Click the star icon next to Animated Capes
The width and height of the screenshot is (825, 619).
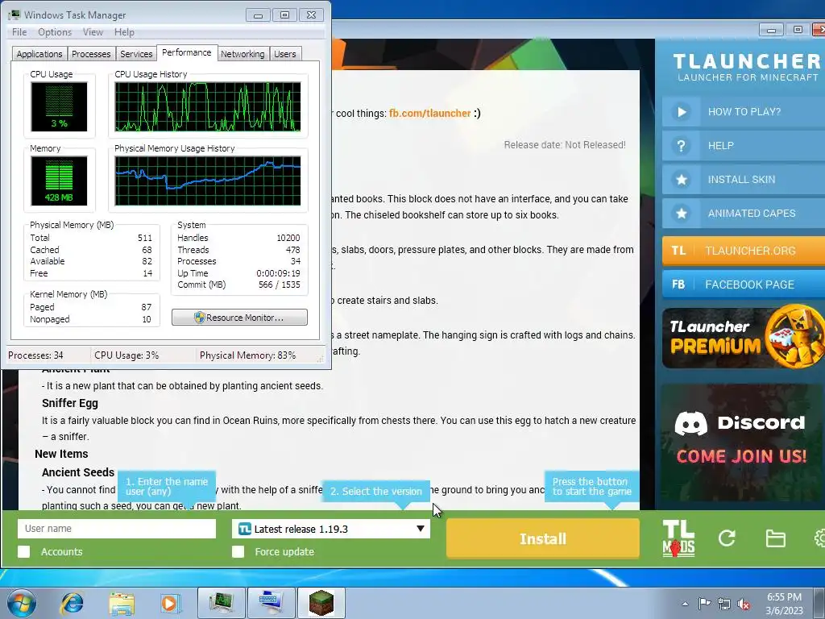click(682, 213)
